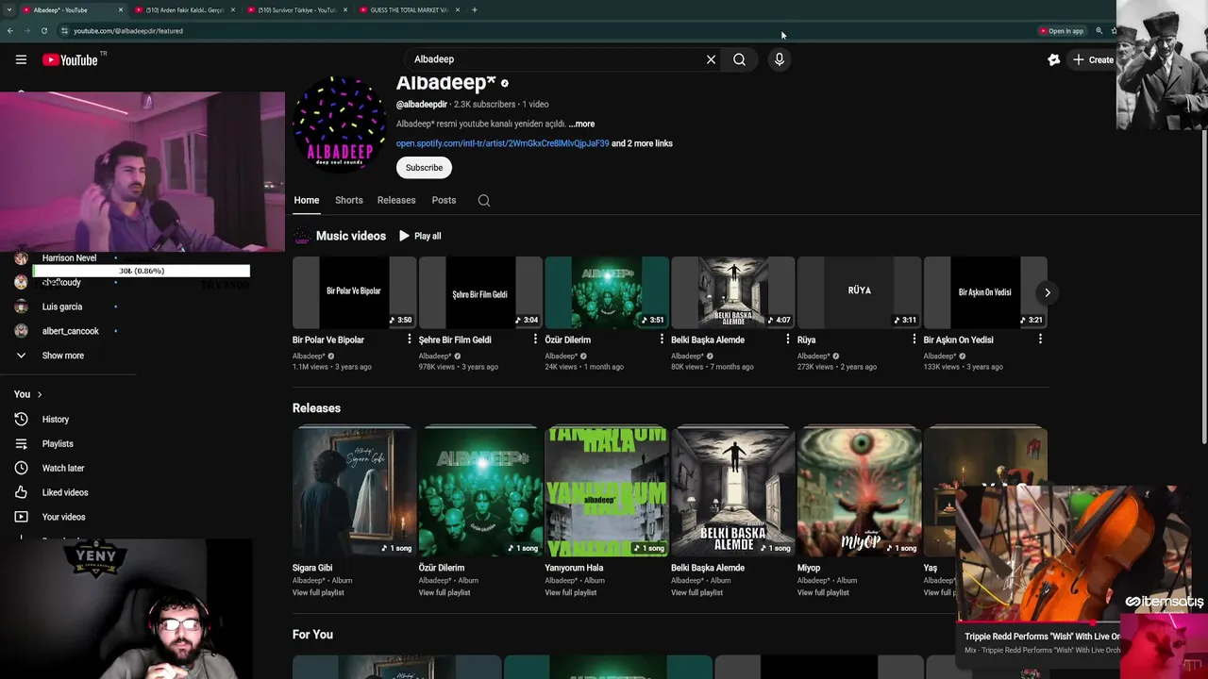Expand channel description with ...more
Image resolution: width=1208 pixels, height=679 pixels.
click(581, 124)
